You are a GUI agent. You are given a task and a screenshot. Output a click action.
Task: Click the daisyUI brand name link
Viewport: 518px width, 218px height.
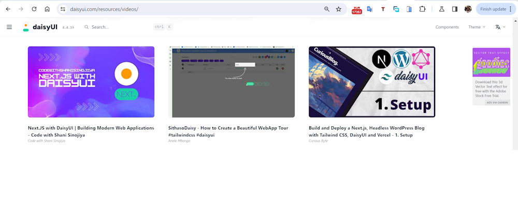45,27
